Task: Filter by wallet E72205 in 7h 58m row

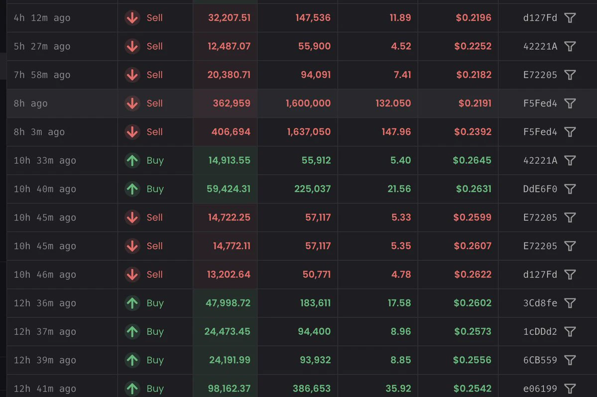Action: point(570,75)
